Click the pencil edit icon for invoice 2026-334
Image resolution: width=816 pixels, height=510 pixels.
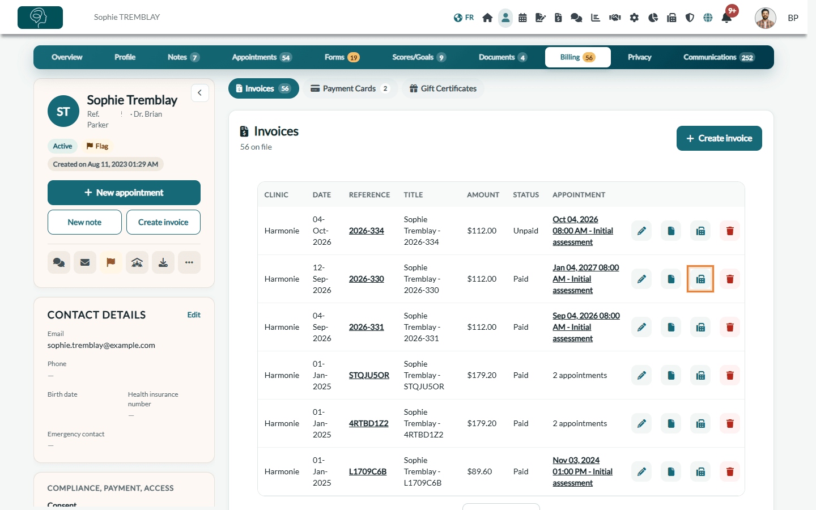[x=641, y=231]
